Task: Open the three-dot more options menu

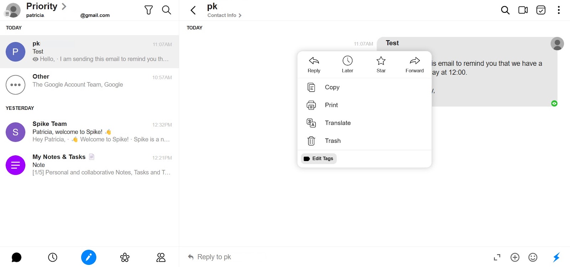Action: (559, 10)
